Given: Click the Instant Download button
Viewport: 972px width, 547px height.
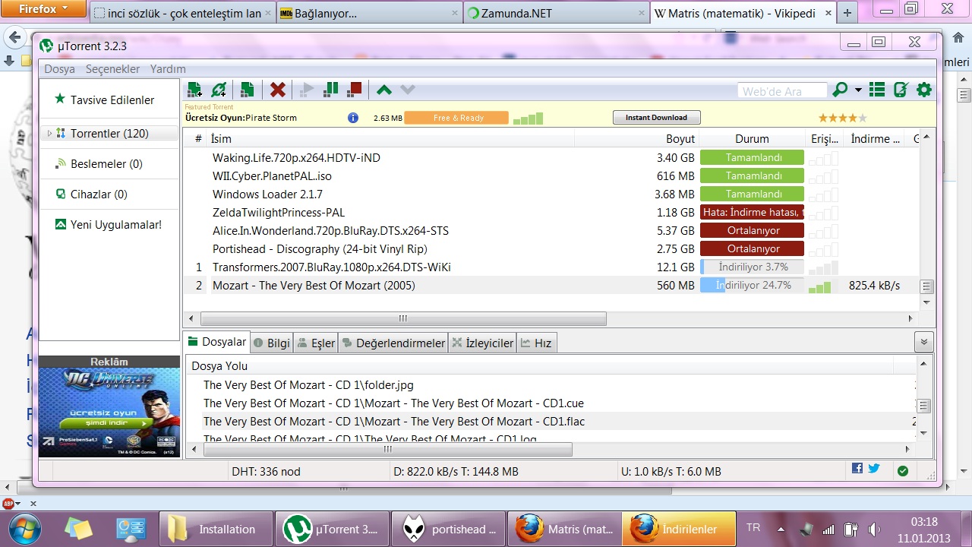Looking at the screenshot, I should coord(657,118).
